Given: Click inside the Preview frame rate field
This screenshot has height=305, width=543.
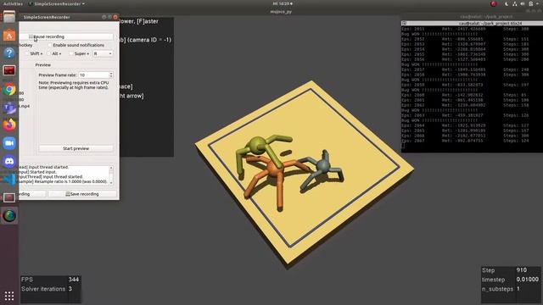Looking at the screenshot, I should [x=93, y=75].
